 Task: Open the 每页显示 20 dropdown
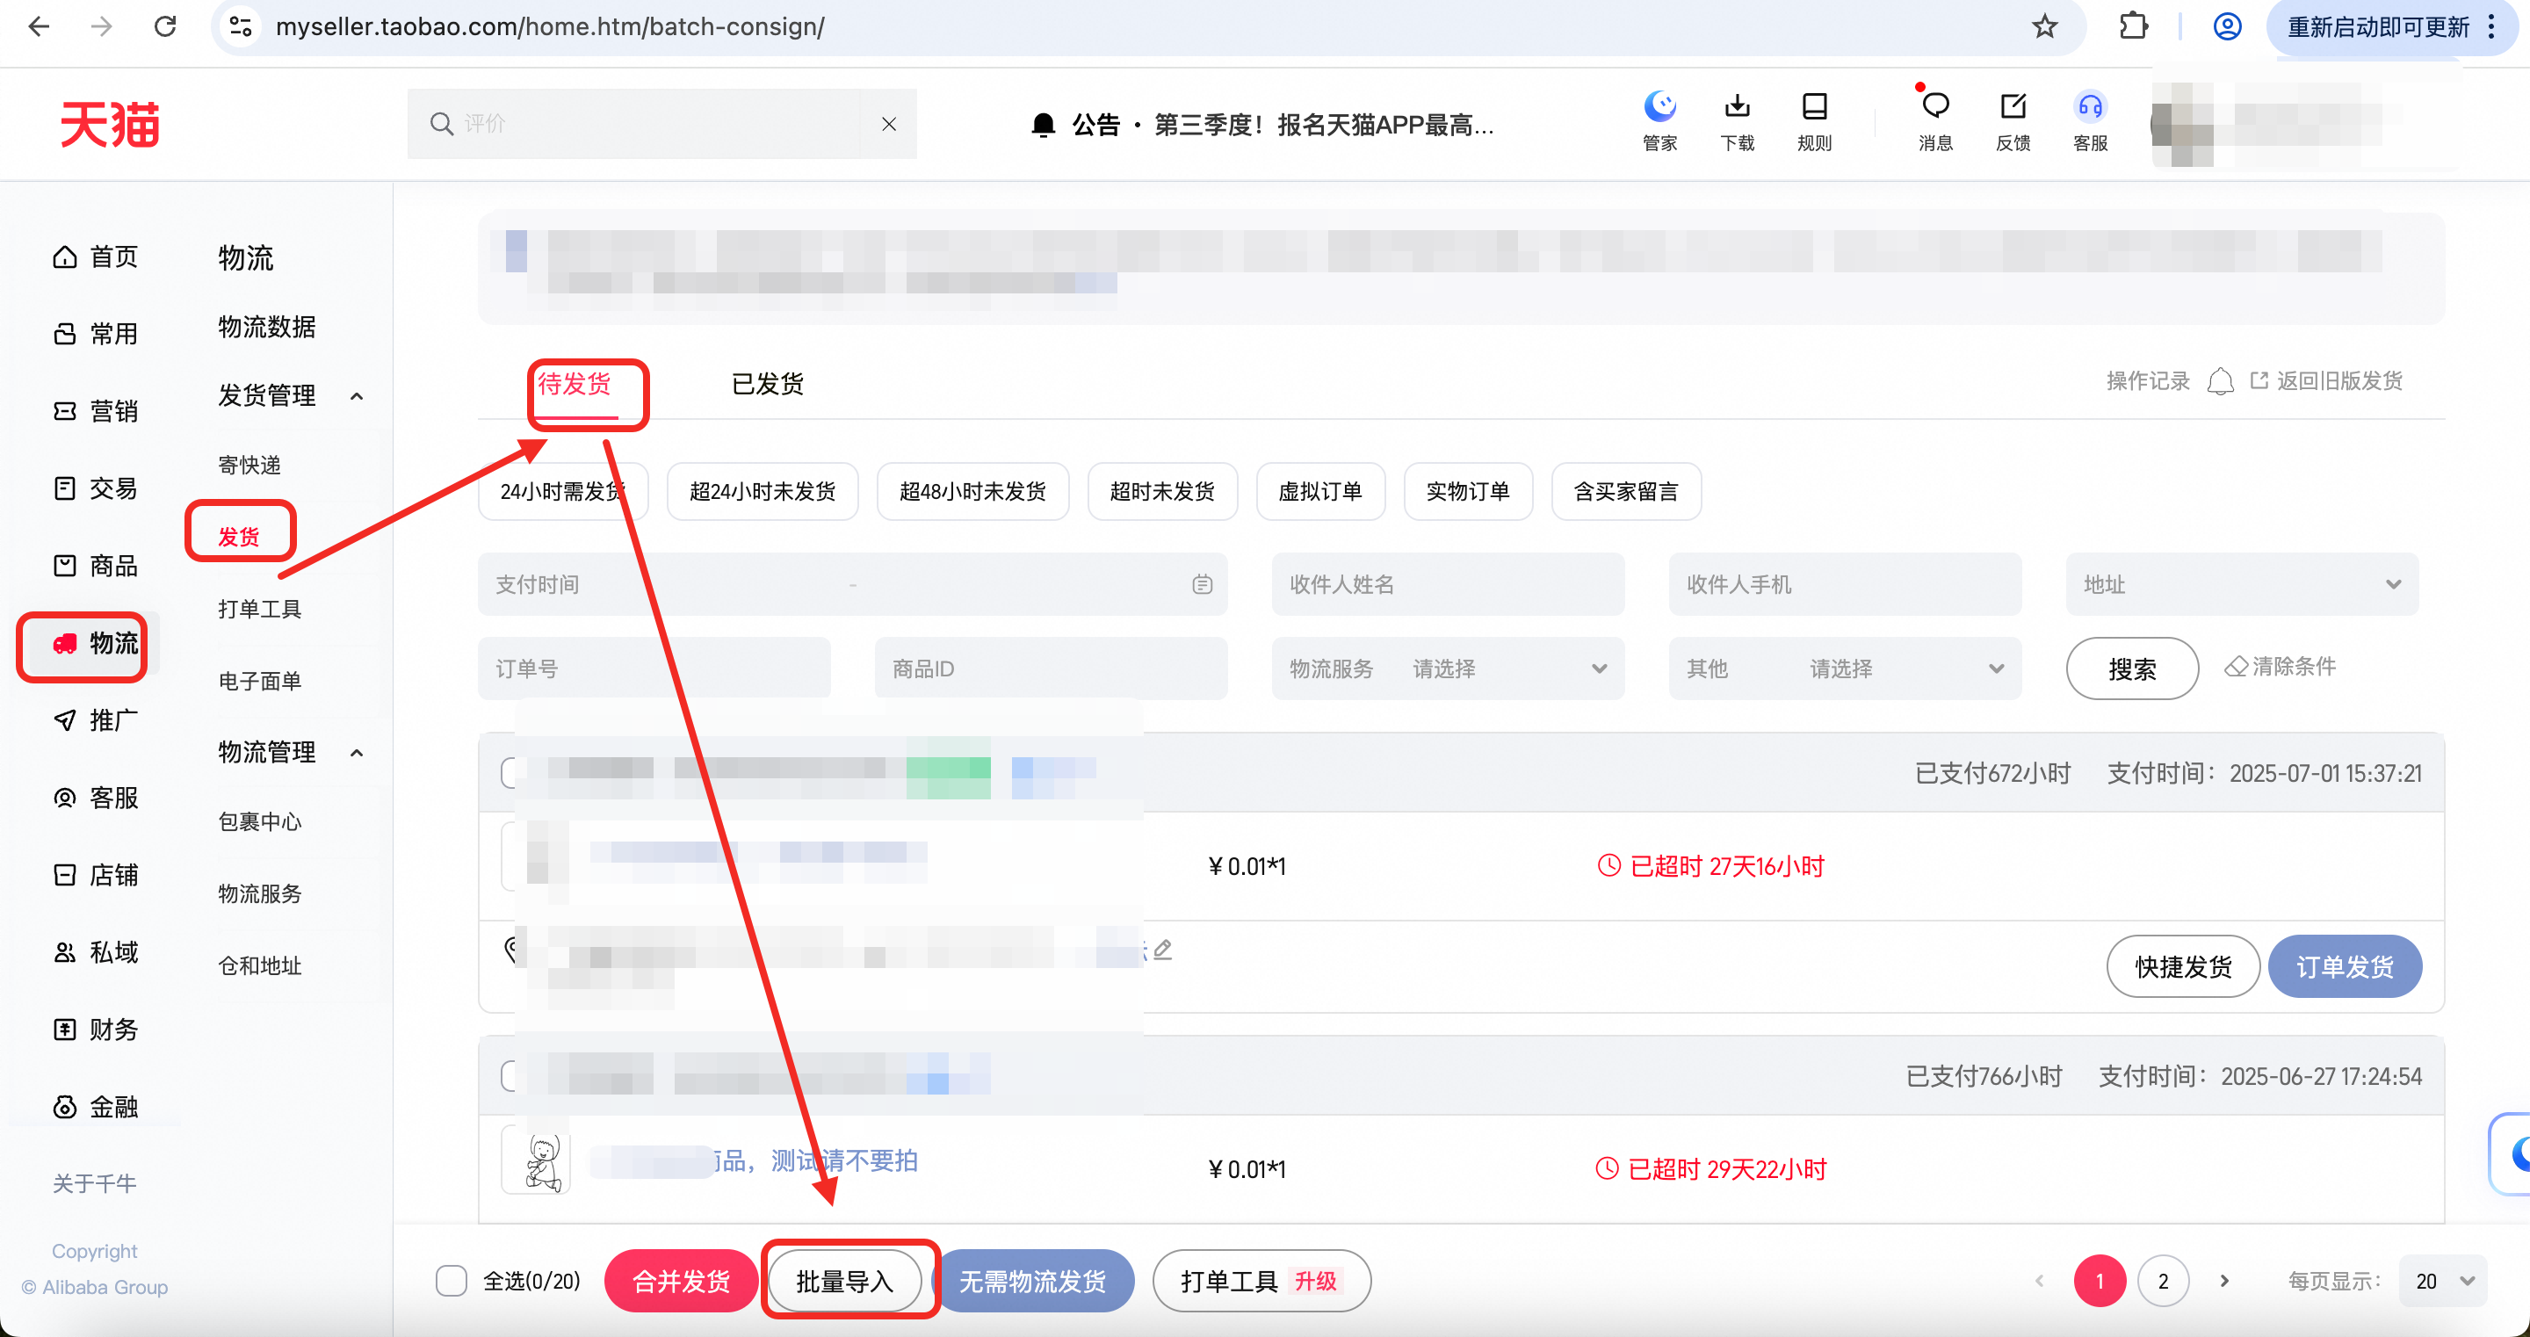(x=2442, y=1281)
